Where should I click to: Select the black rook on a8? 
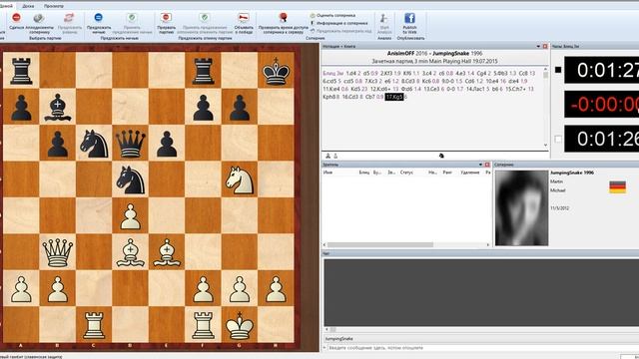[x=21, y=71]
